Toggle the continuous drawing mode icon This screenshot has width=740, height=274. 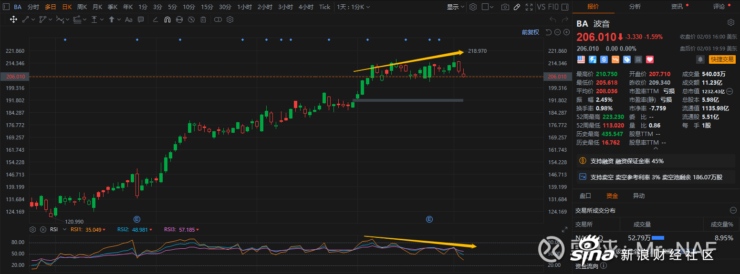(x=179, y=20)
